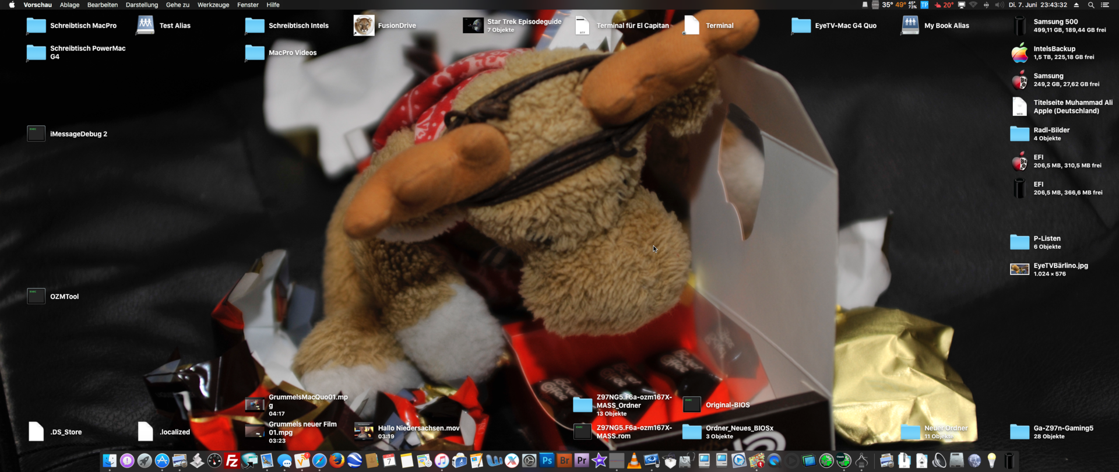Image resolution: width=1119 pixels, height=472 pixels.
Task: Select the My Book Alias drive
Action: [x=910, y=26]
